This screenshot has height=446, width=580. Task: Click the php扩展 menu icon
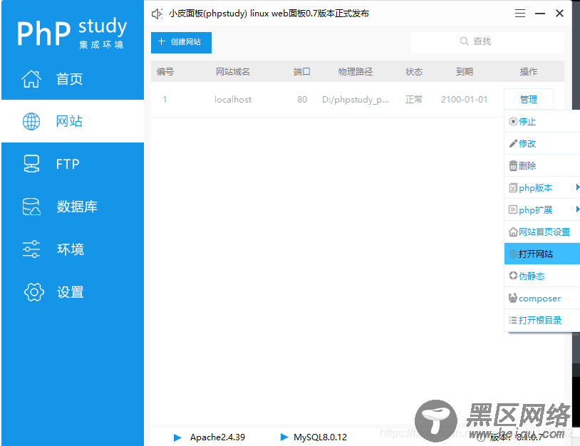pos(513,209)
